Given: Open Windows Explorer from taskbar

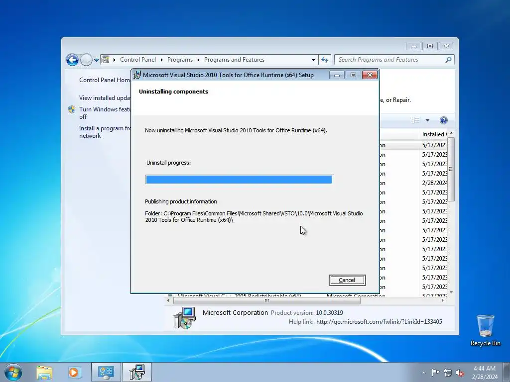Looking at the screenshot, I should pos(44,372).
